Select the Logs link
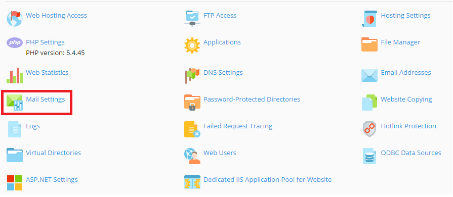This screenshot has height=197, width=453. point(33,126)
